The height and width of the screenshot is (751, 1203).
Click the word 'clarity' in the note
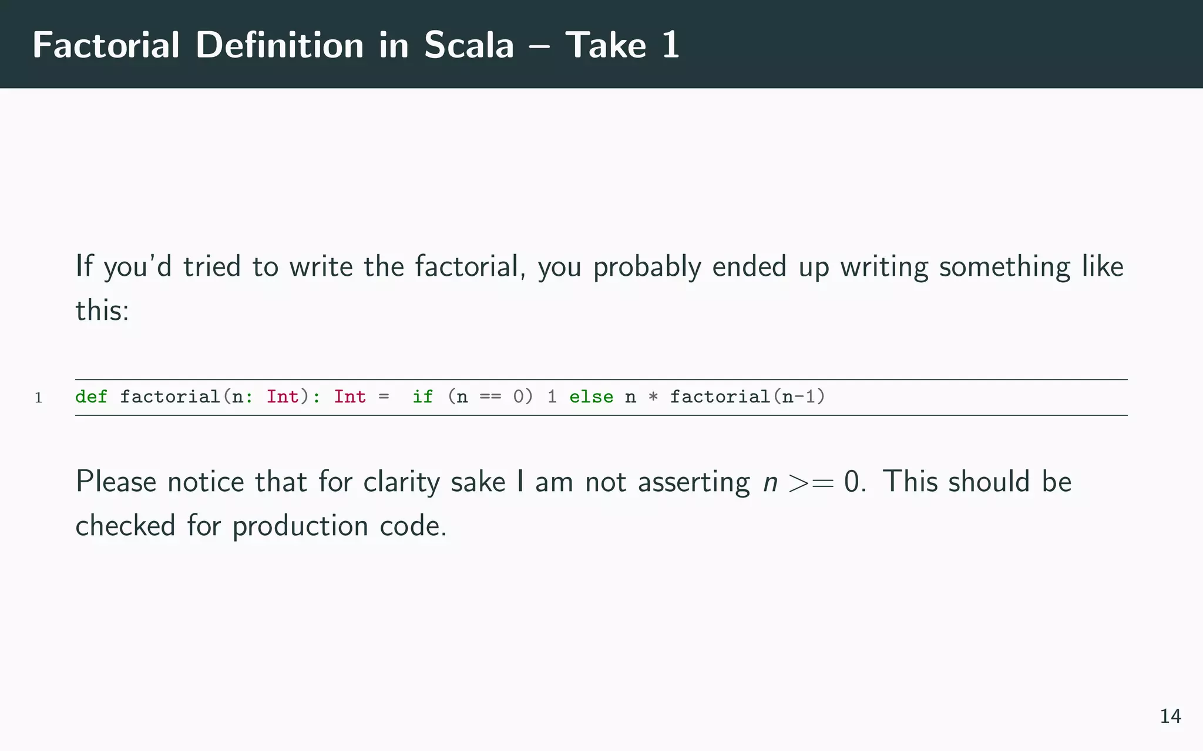[x=401, y=482]
